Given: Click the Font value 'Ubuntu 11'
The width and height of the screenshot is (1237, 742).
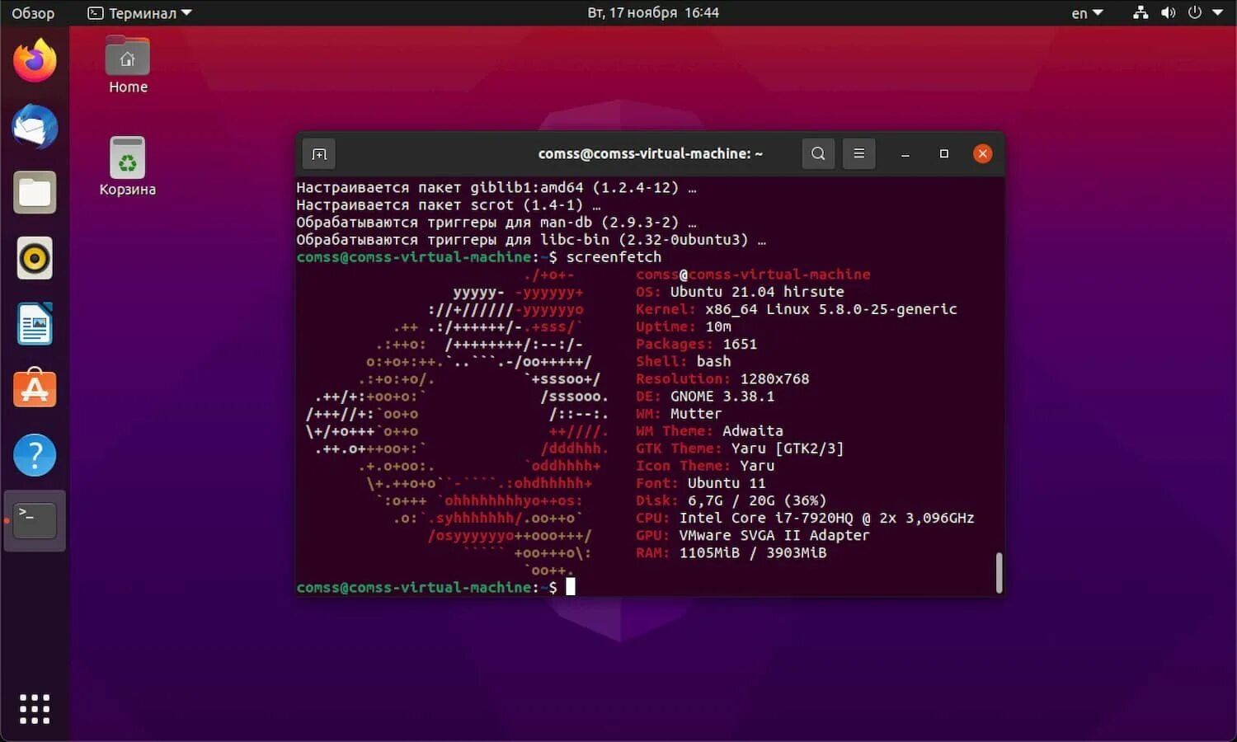Looking at the screenshot, I should pos(727,483).
